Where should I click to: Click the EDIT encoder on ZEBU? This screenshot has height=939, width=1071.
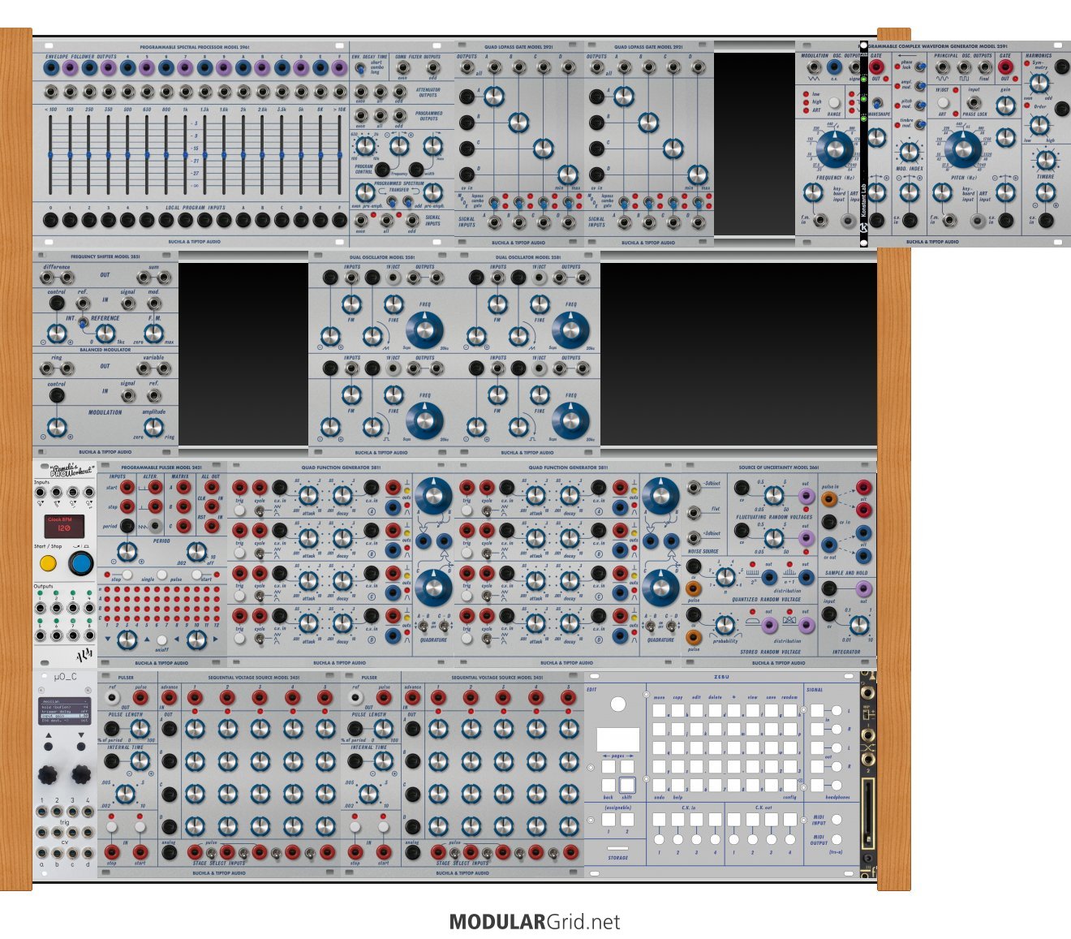[618, 704]
